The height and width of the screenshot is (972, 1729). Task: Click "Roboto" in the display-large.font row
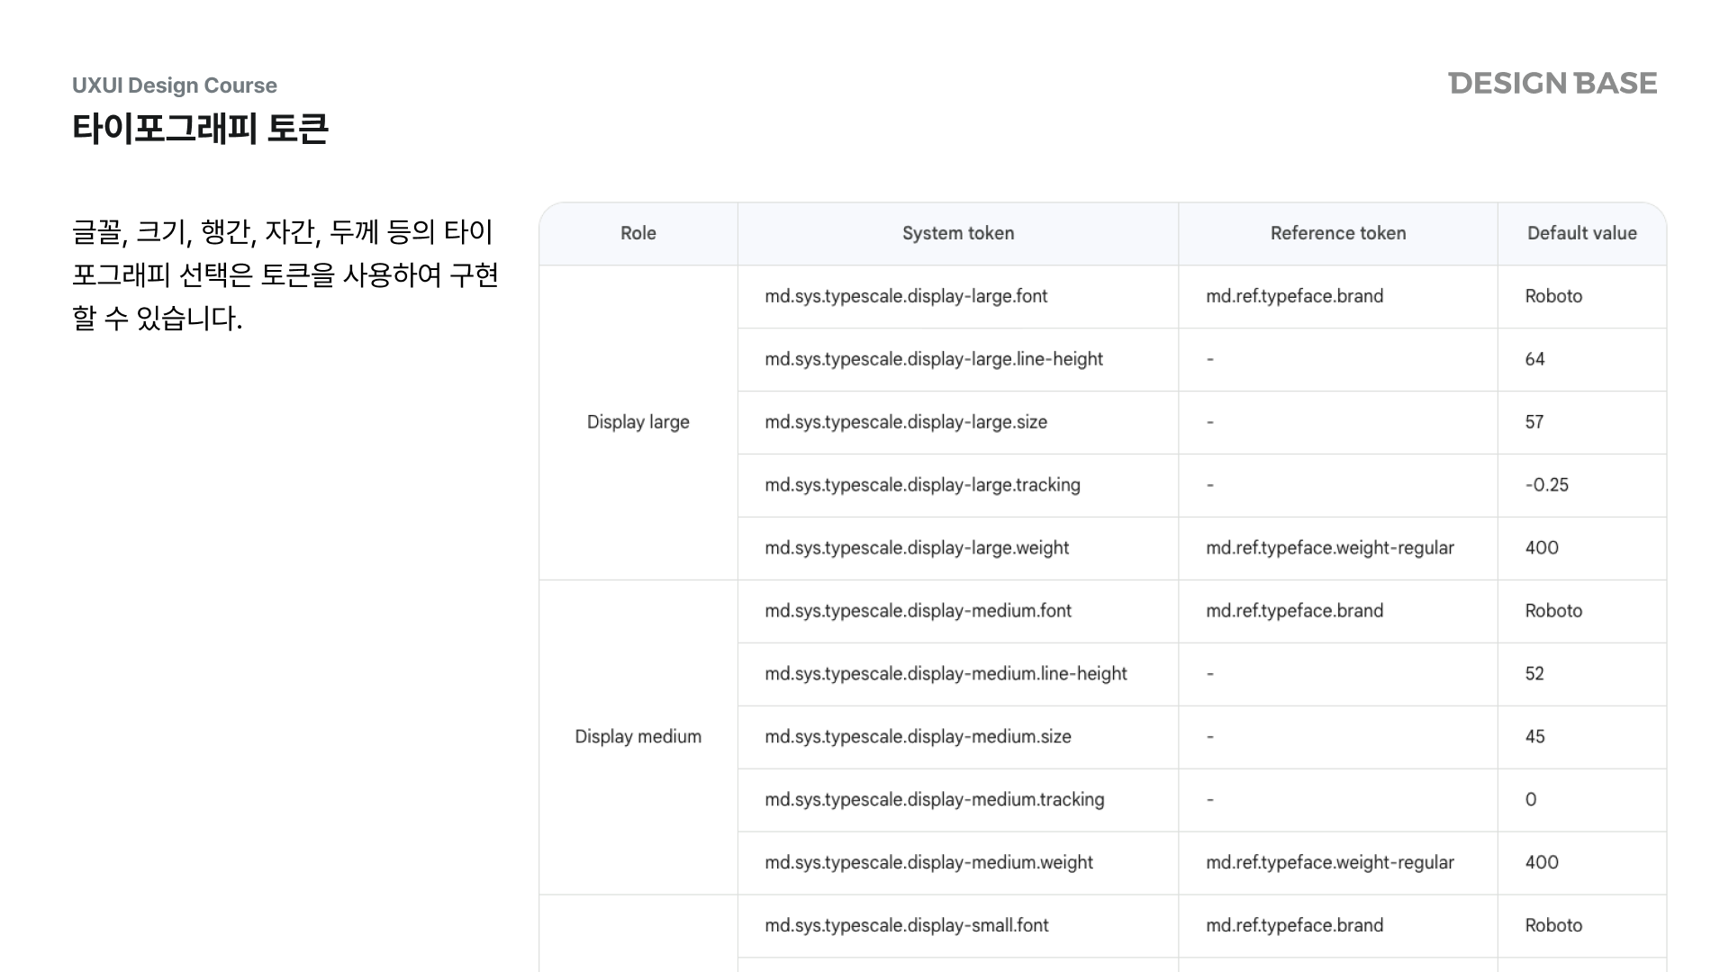(1553, 296)
